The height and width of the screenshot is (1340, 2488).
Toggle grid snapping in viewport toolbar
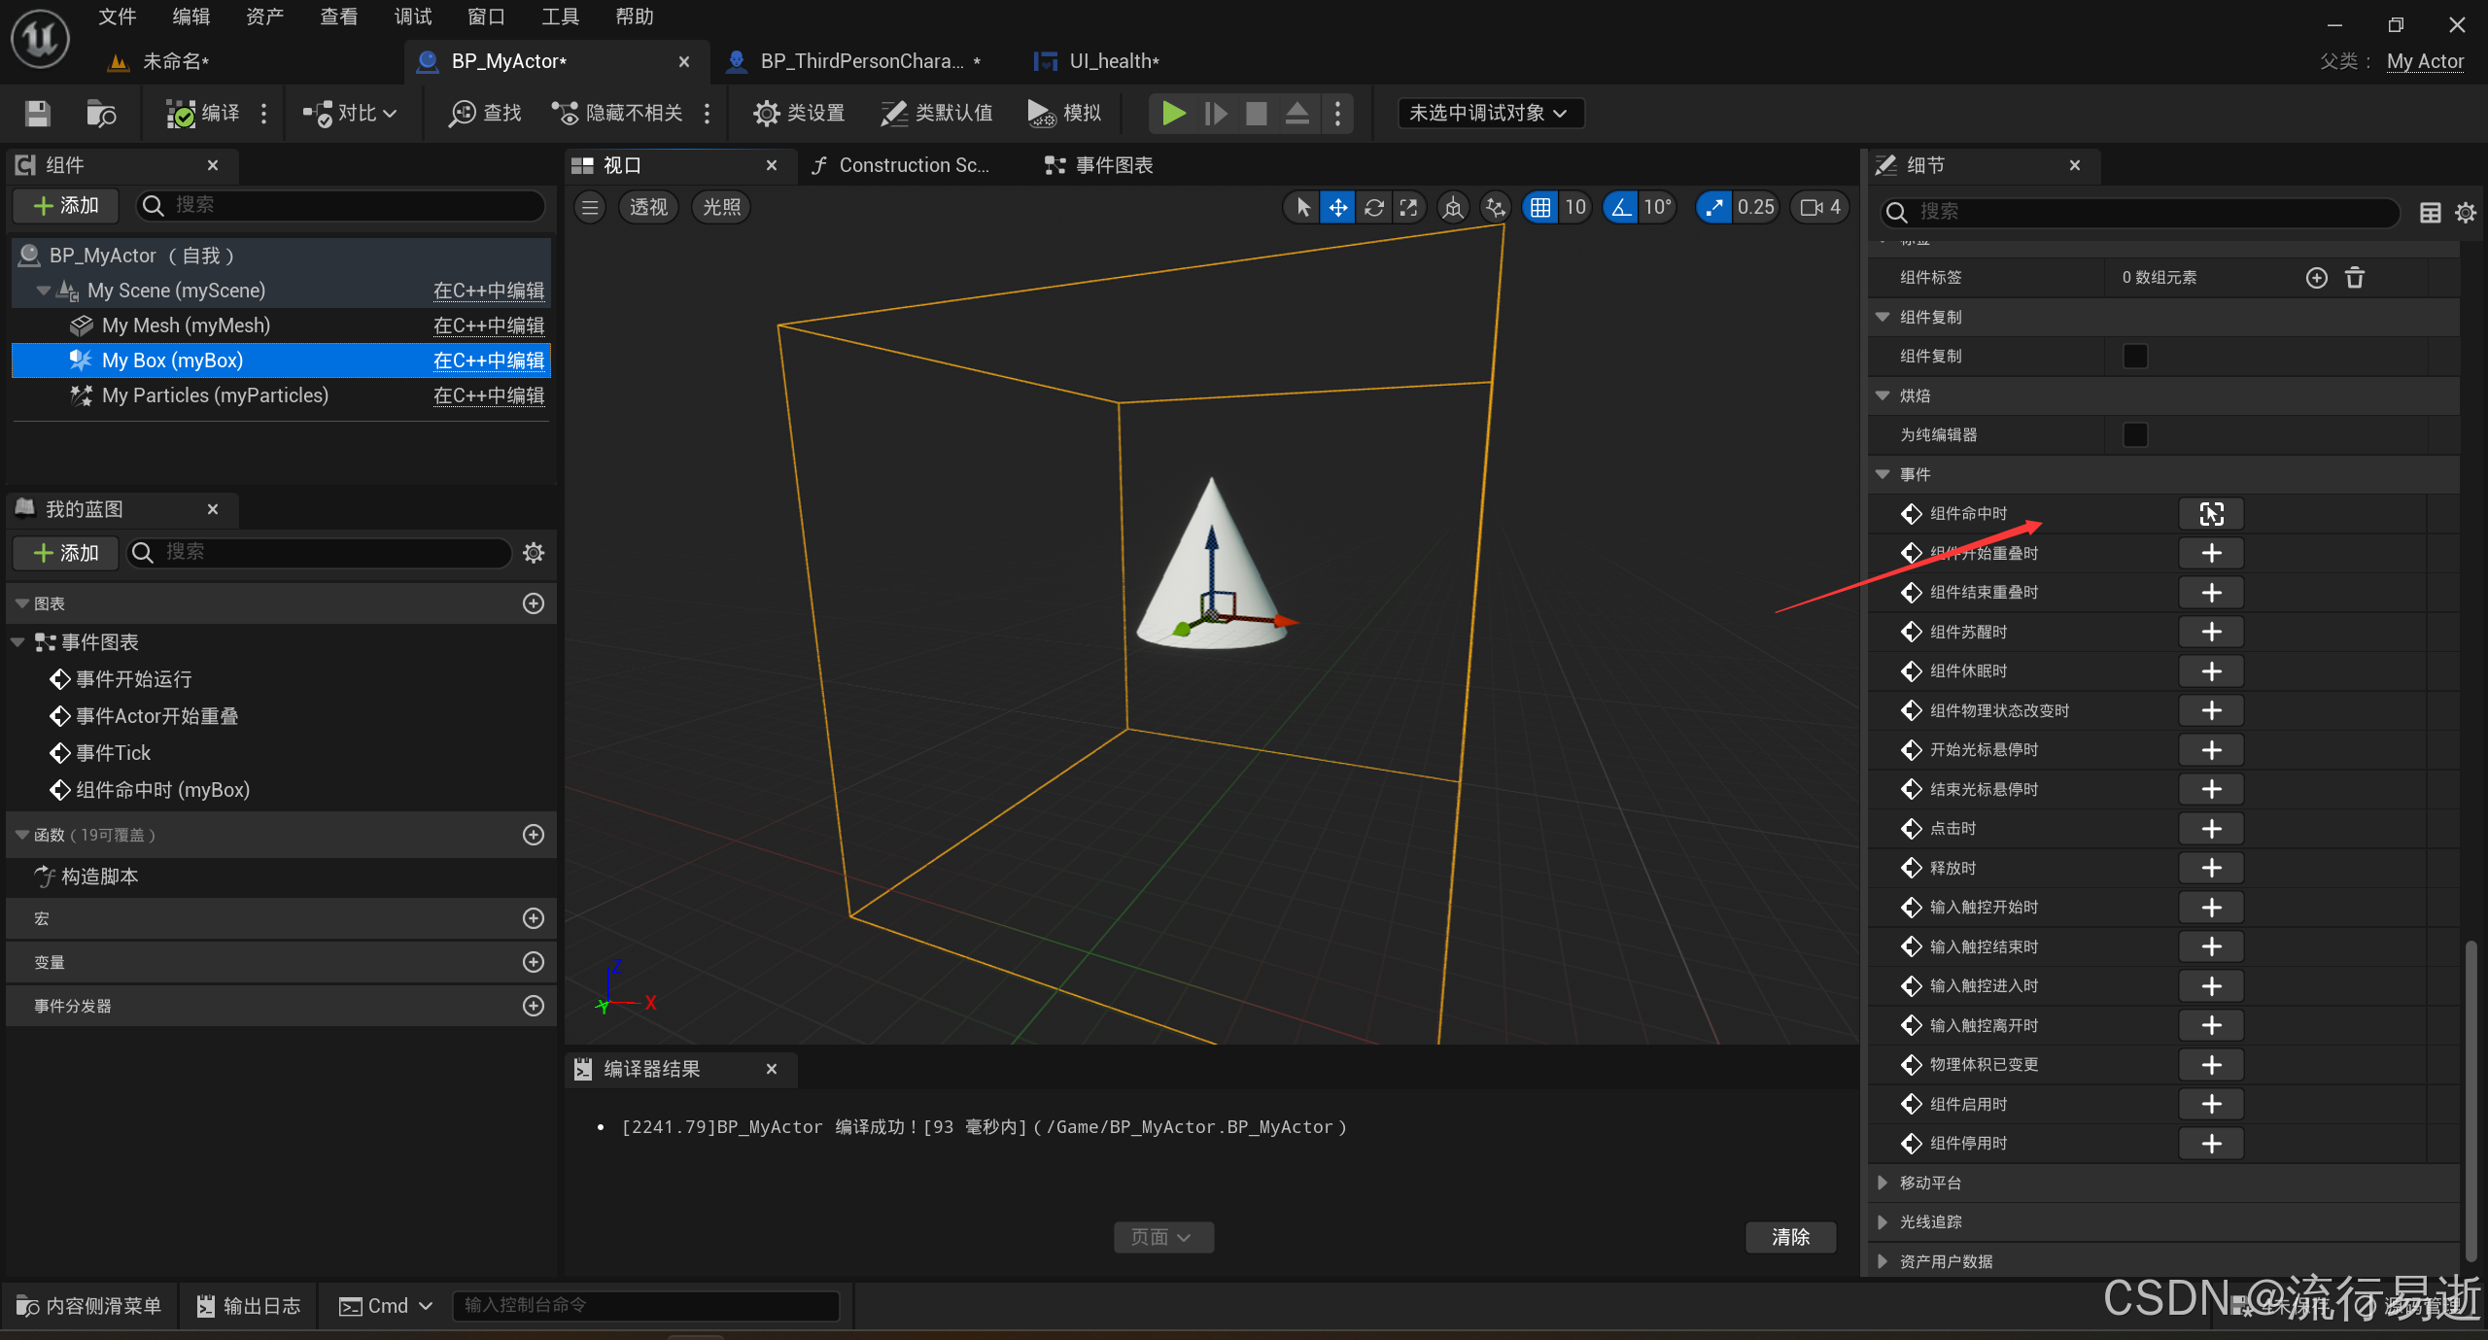(1540, 207)
